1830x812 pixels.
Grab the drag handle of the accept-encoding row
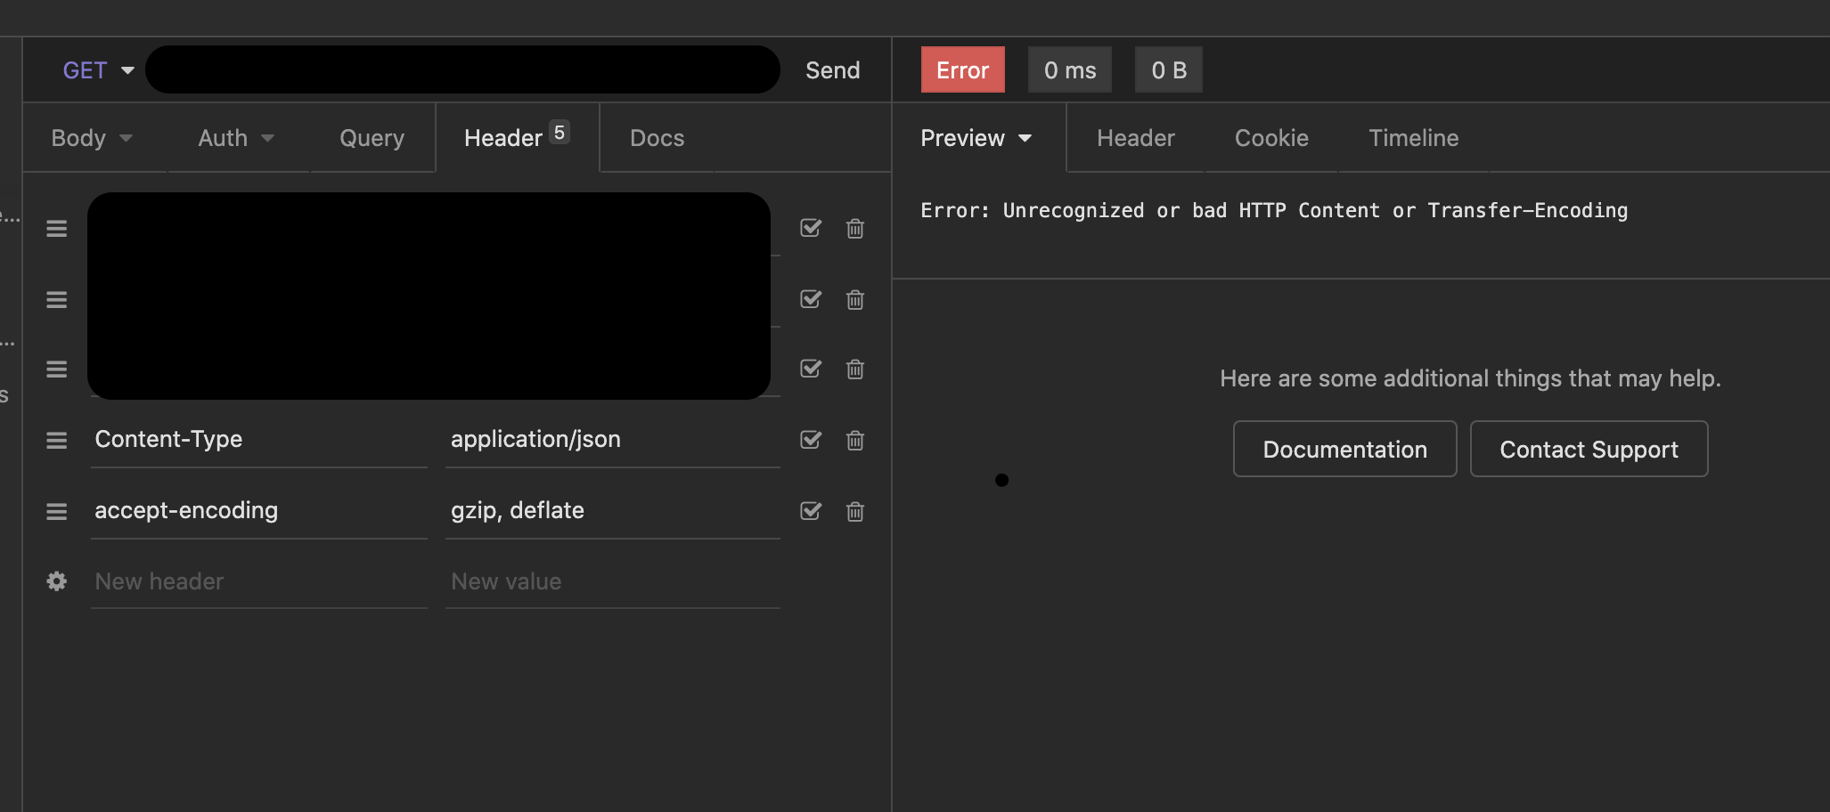click(x=57, y=511)
